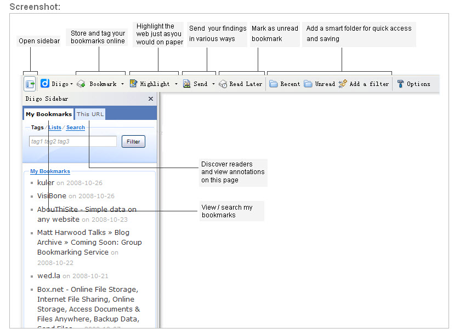454x334 pixels.
Task: Expand the Bookmark dropdown arrow
Action: tap(122, 84)
